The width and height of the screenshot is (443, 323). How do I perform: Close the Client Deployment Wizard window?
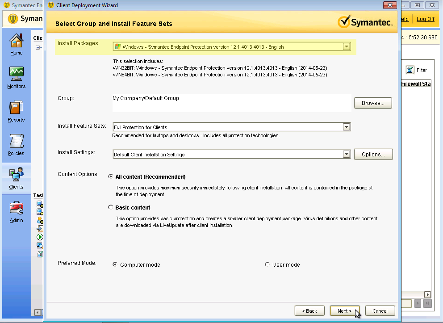pyautogui.click(x=390, y=5)
